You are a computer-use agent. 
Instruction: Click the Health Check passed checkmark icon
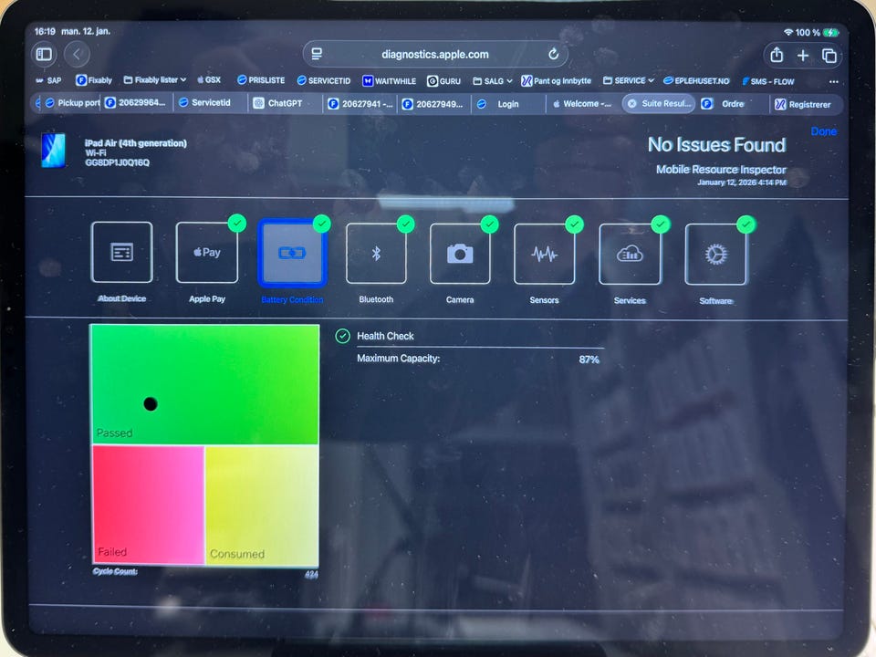tap(342, 336)
